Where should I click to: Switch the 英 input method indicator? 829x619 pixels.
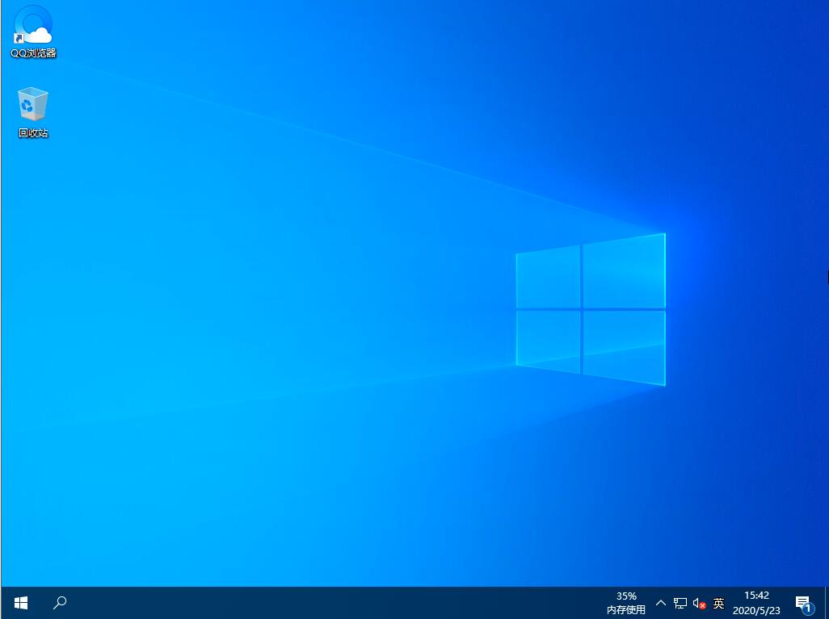[717, 602]
